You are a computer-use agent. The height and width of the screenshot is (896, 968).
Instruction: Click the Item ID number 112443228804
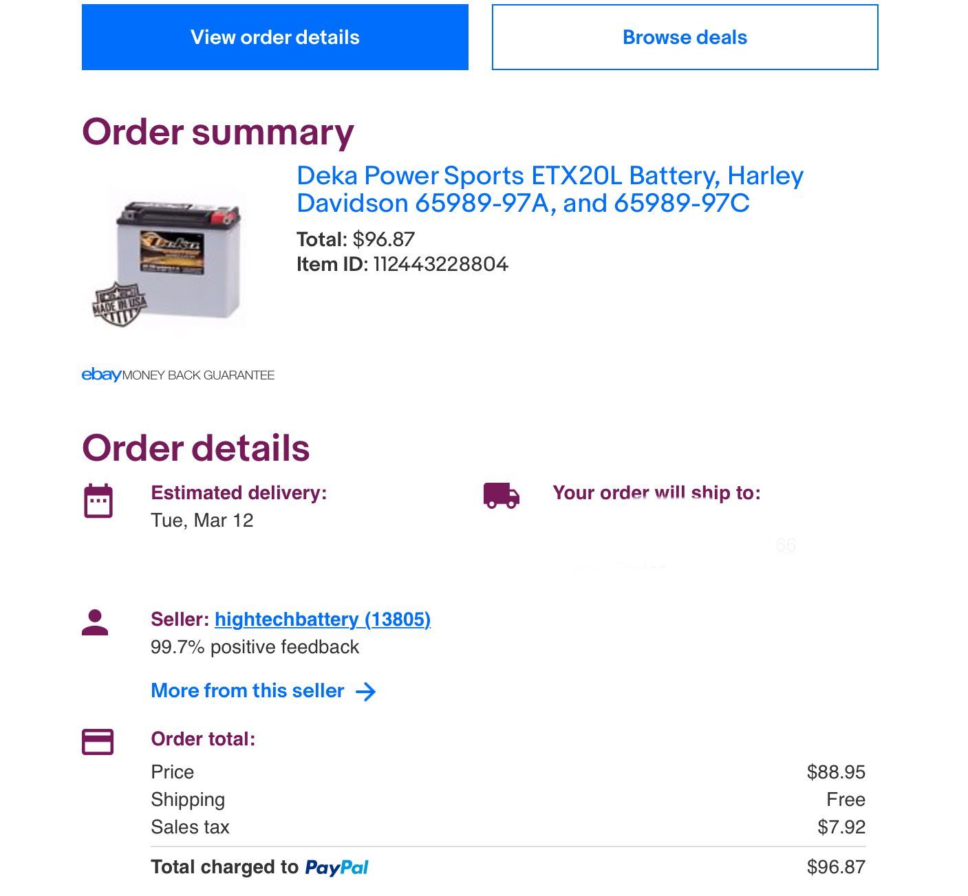click(440, 265)
